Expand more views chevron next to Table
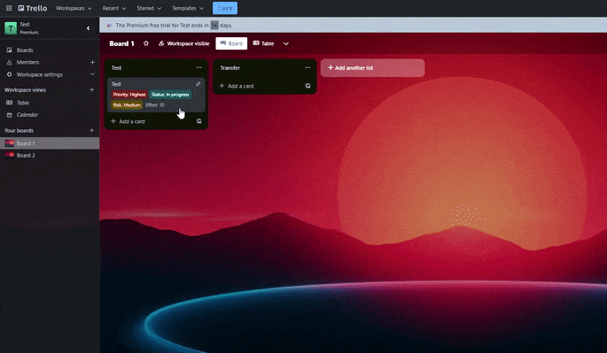The image size is (607, 353). 285,43
